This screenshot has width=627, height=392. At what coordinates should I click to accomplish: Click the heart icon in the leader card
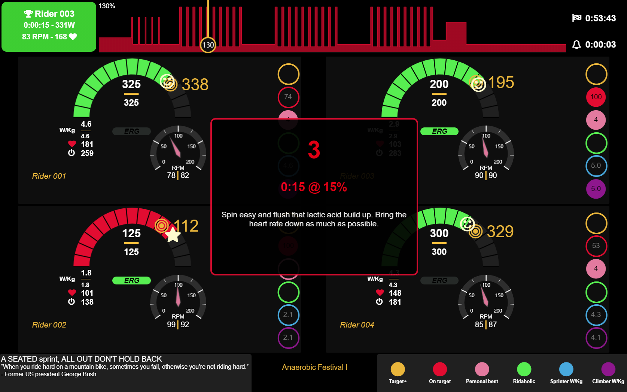point(73,37)
